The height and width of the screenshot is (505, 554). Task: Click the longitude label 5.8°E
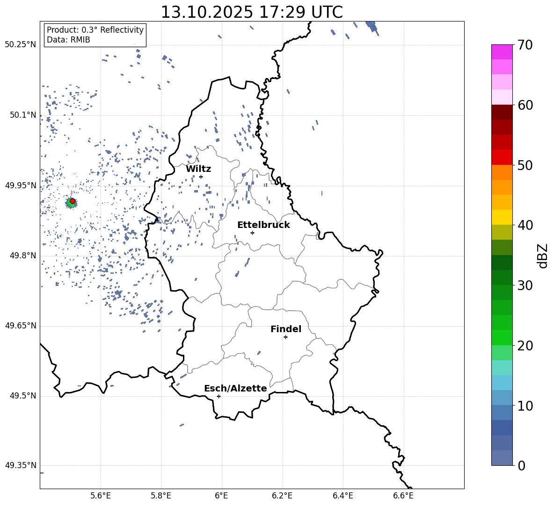[x=161, y=496]
